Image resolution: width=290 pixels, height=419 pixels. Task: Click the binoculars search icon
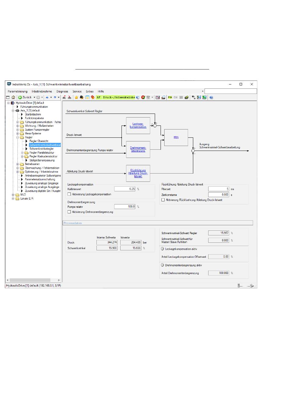[x=82, y=97]
